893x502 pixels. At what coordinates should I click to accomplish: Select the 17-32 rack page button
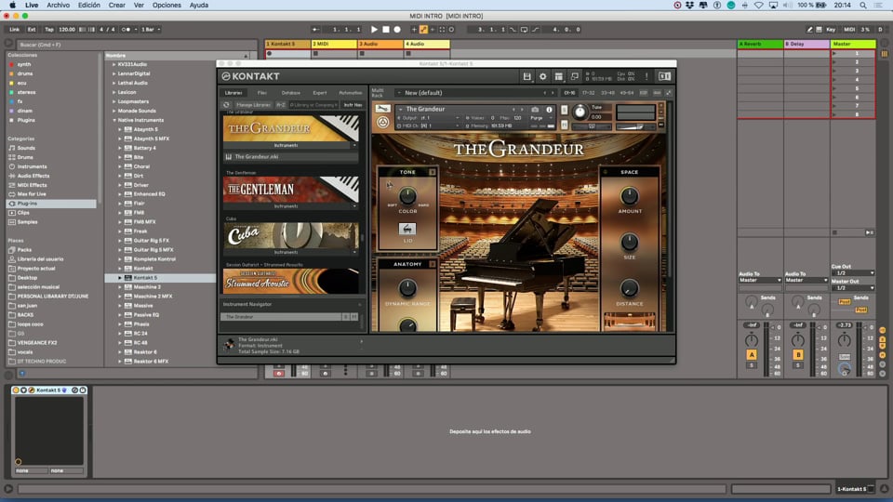588,93
